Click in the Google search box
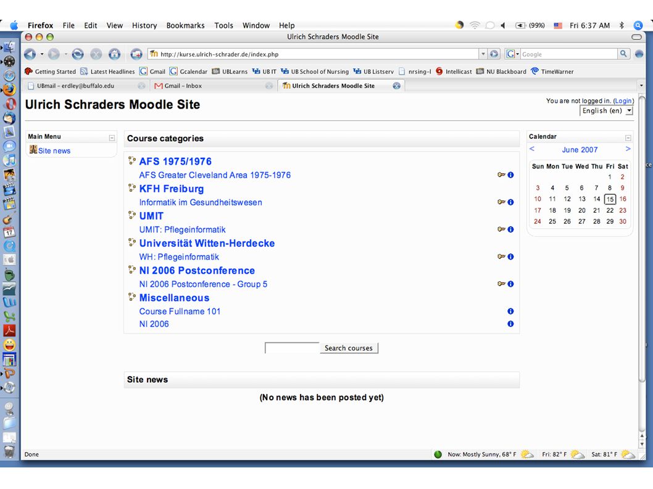653x489 pixels. click(568, 54)
